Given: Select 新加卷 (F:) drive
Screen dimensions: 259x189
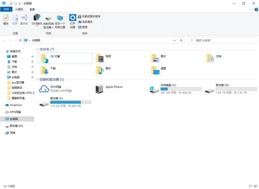Looking at the screenshot, I should [x=65, y=102].
